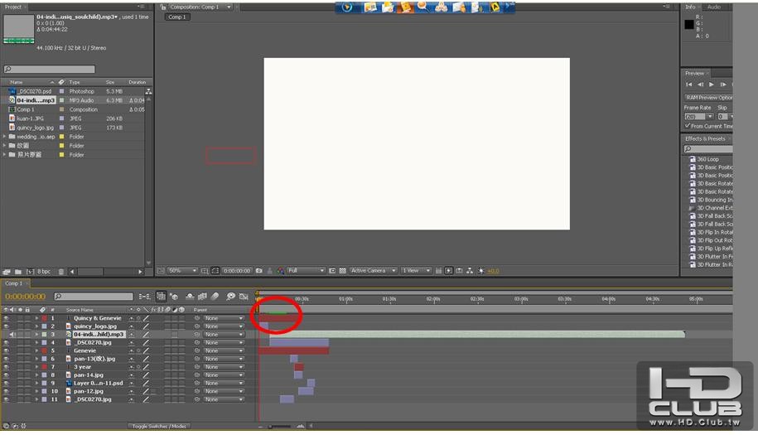
Task: Open Graph Editor from timeline toolbar
Action: (x=244, y=297)
